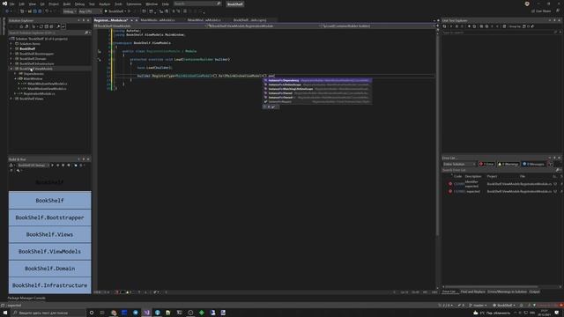Collapse the BookShelf.ViewModels project
Image resolution: width=564 pixels, height=317 pixels.
(x=11, y=69)
